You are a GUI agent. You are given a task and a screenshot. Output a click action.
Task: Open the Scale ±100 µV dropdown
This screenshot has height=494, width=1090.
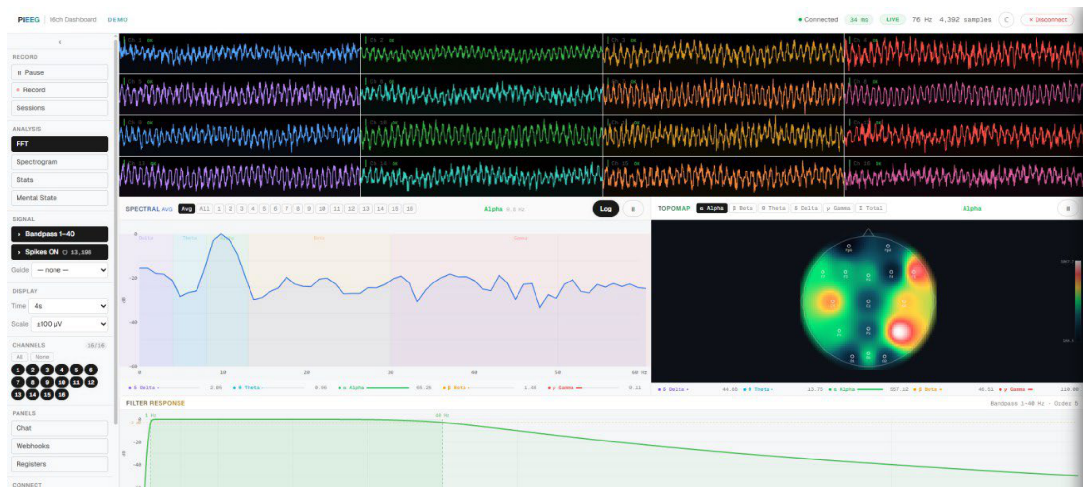point(70,324)
